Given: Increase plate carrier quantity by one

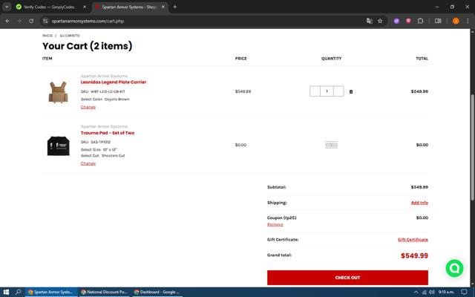Looking at the screenshot, I should (x=338, y=91).
